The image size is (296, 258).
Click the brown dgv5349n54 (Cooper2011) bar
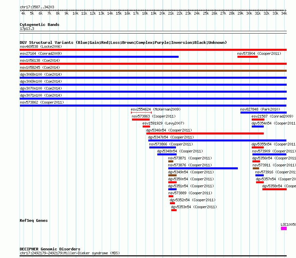172,175
